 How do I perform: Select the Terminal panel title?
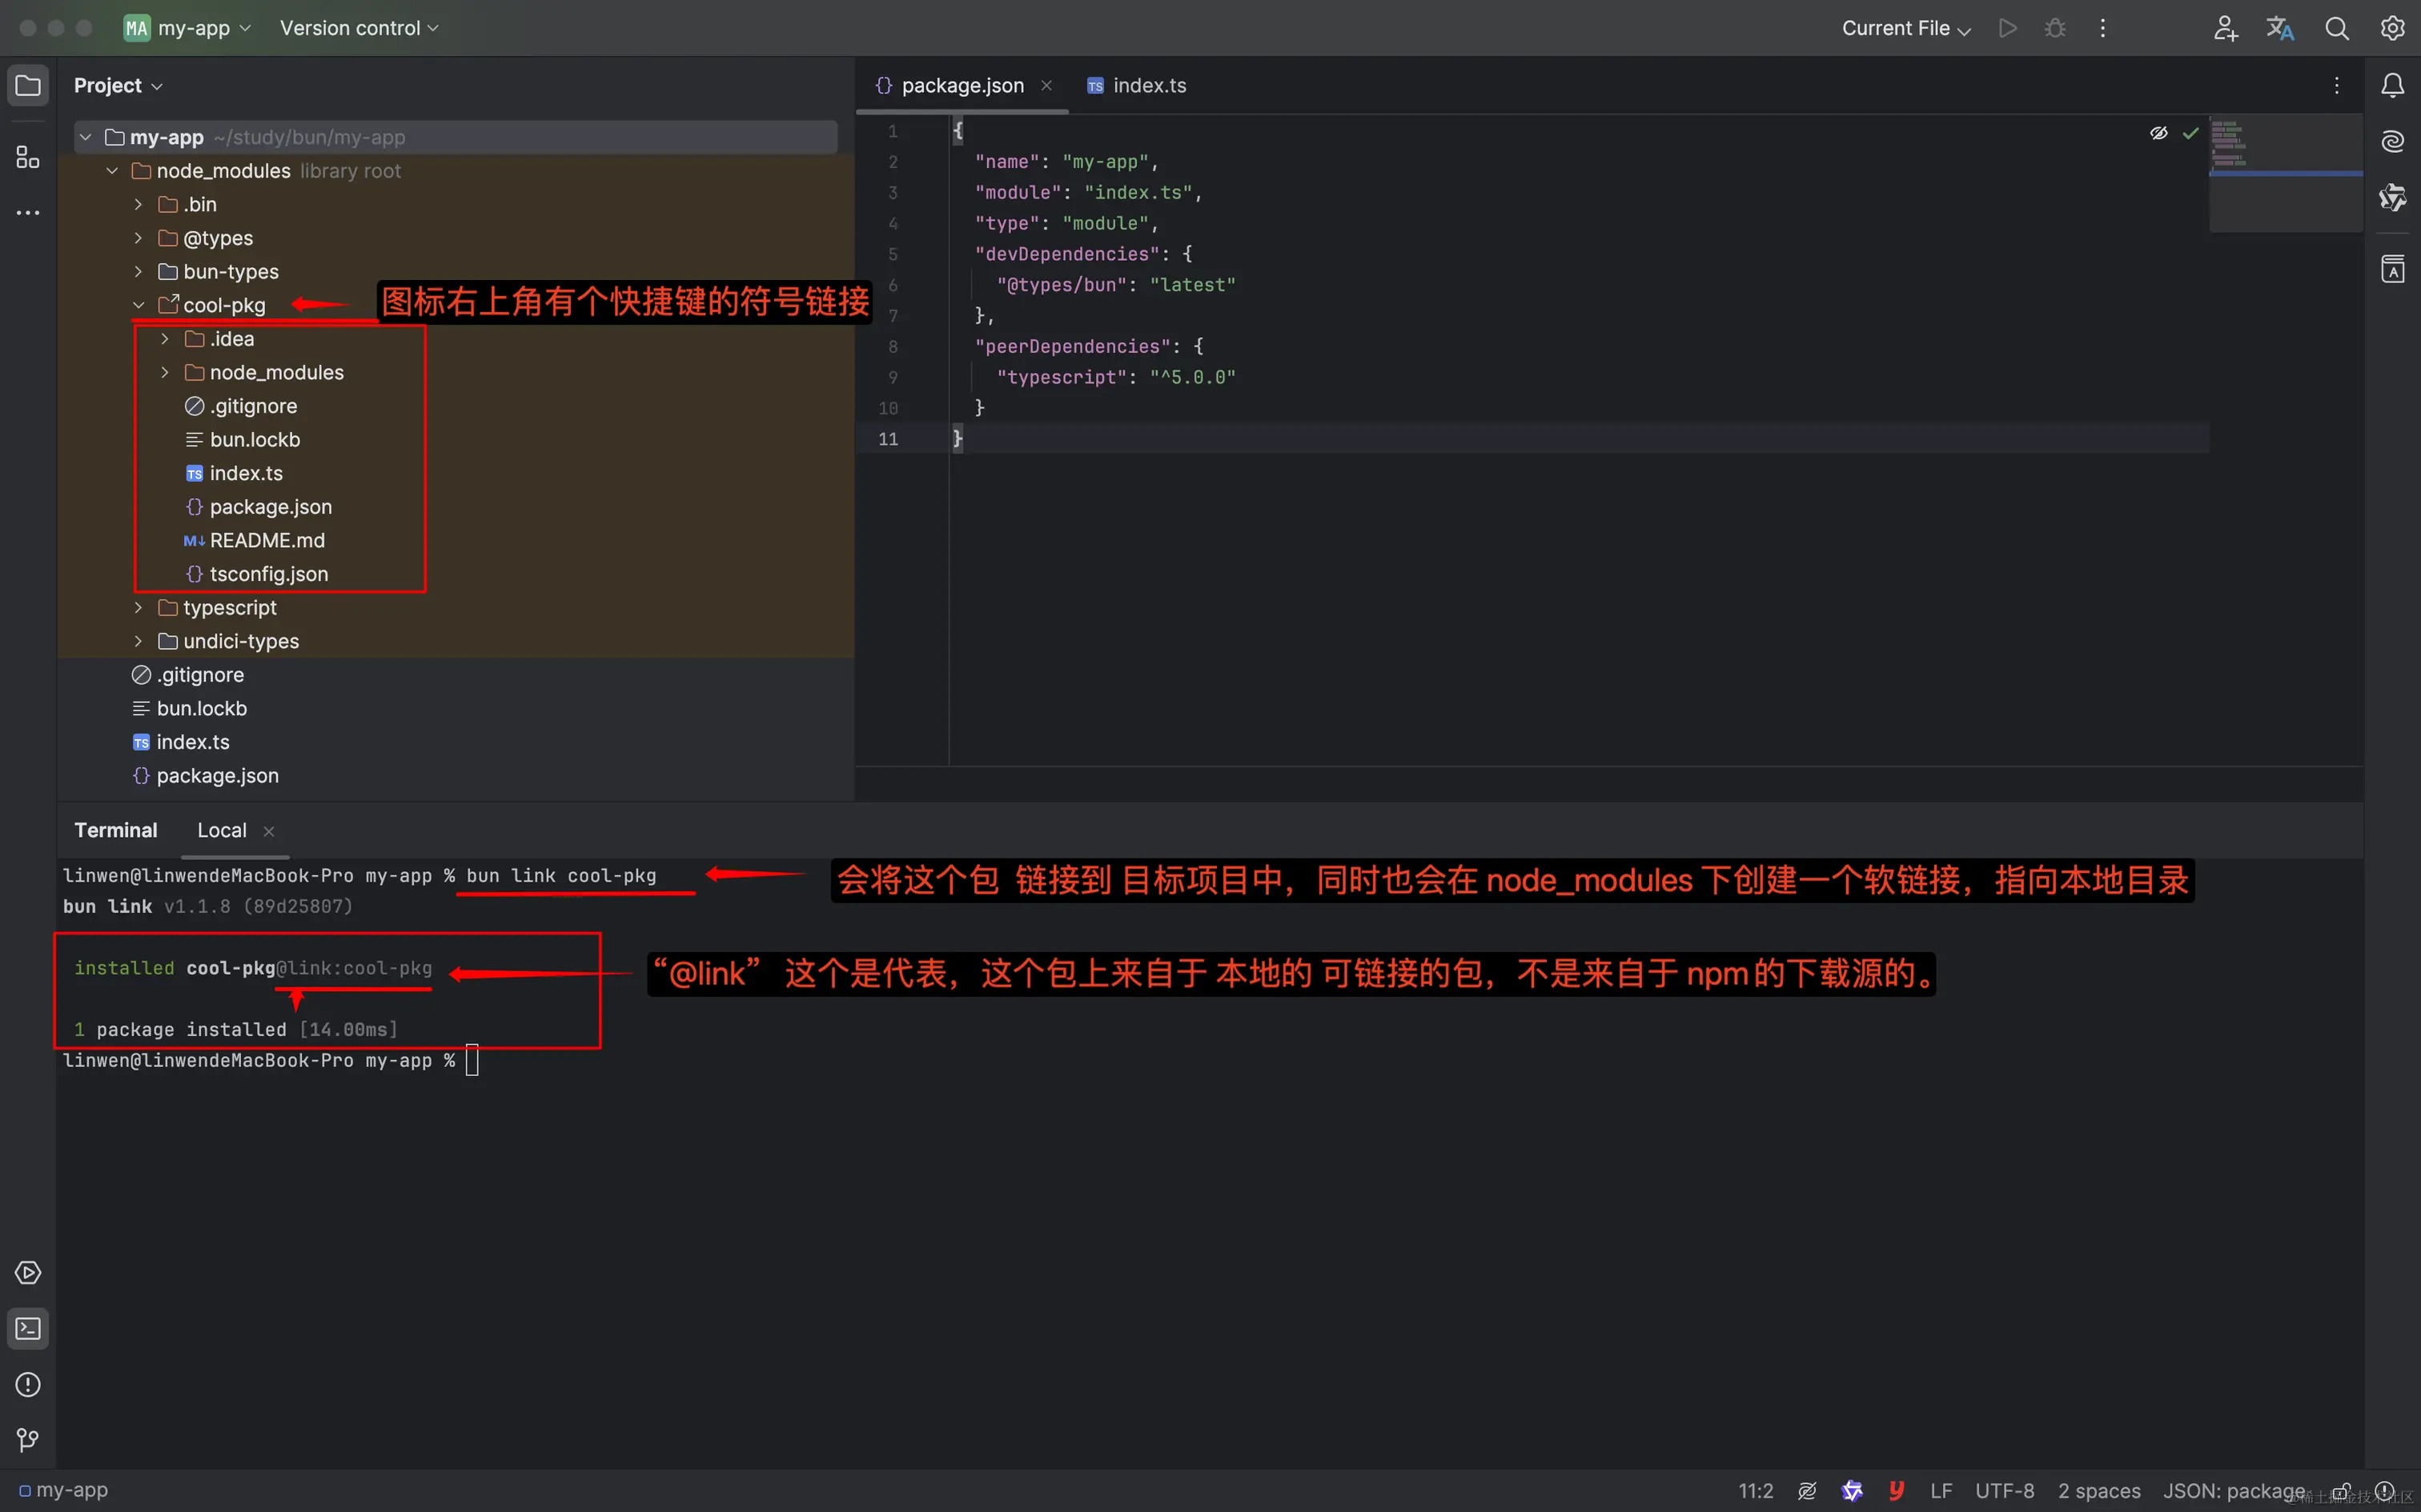(116, 830)
